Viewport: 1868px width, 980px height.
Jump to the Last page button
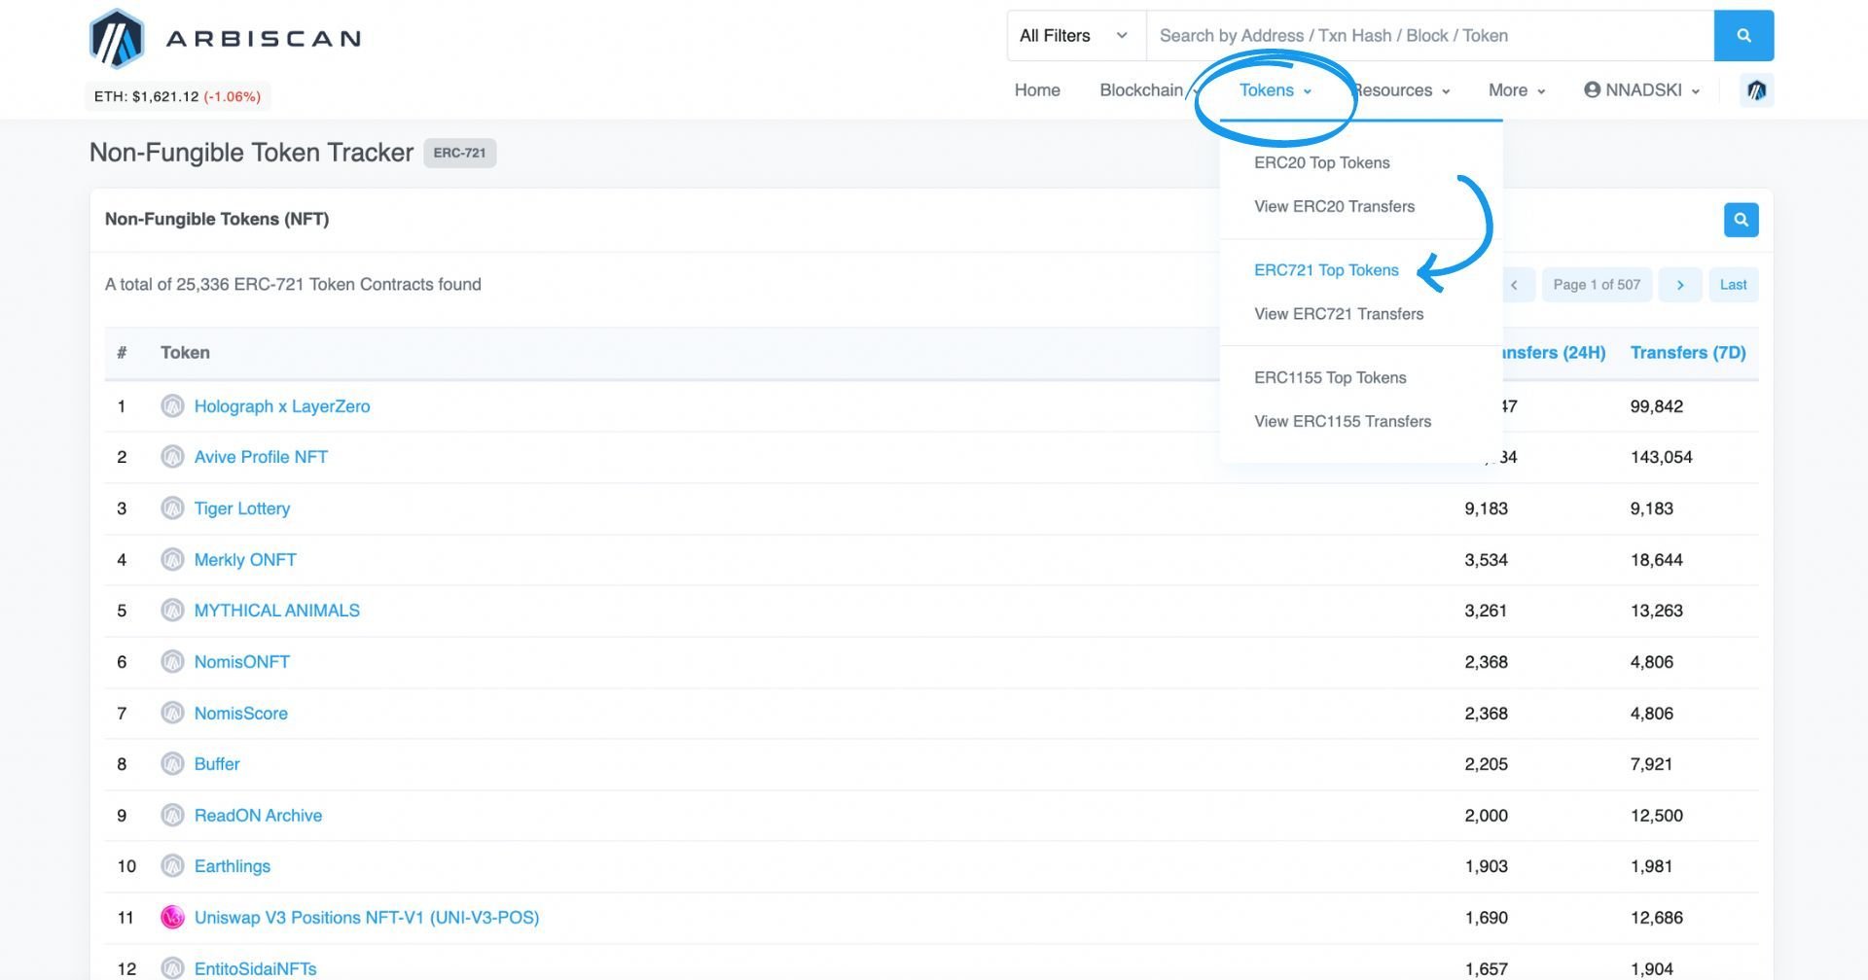point(1733,285)
